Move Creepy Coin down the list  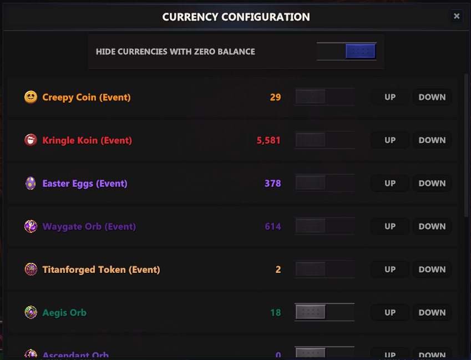pyautogui.click(x=432, y=97)
